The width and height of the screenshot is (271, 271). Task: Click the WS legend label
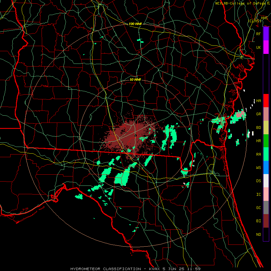(258, 167)
